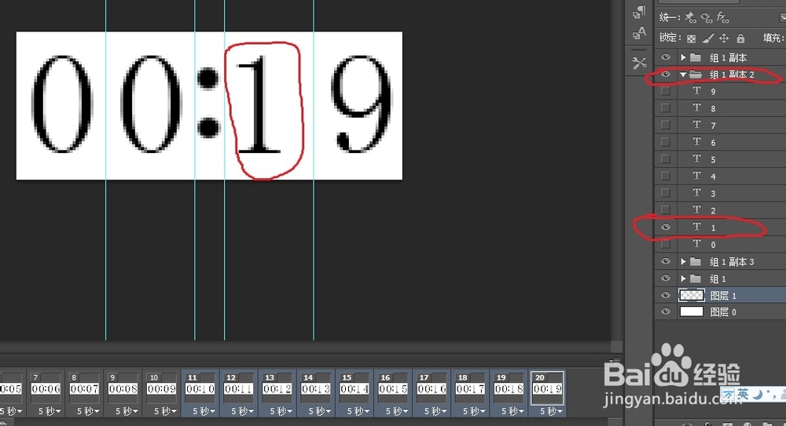Hide text layer 1 eye icon
This screenshot has width=786, height=426.
pyautogui.click(x=666, y=228)
